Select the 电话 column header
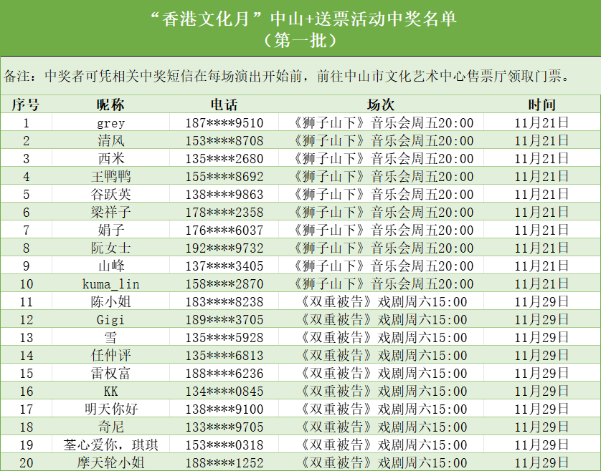This screenshot has height=471, width=601. point(224,105)
